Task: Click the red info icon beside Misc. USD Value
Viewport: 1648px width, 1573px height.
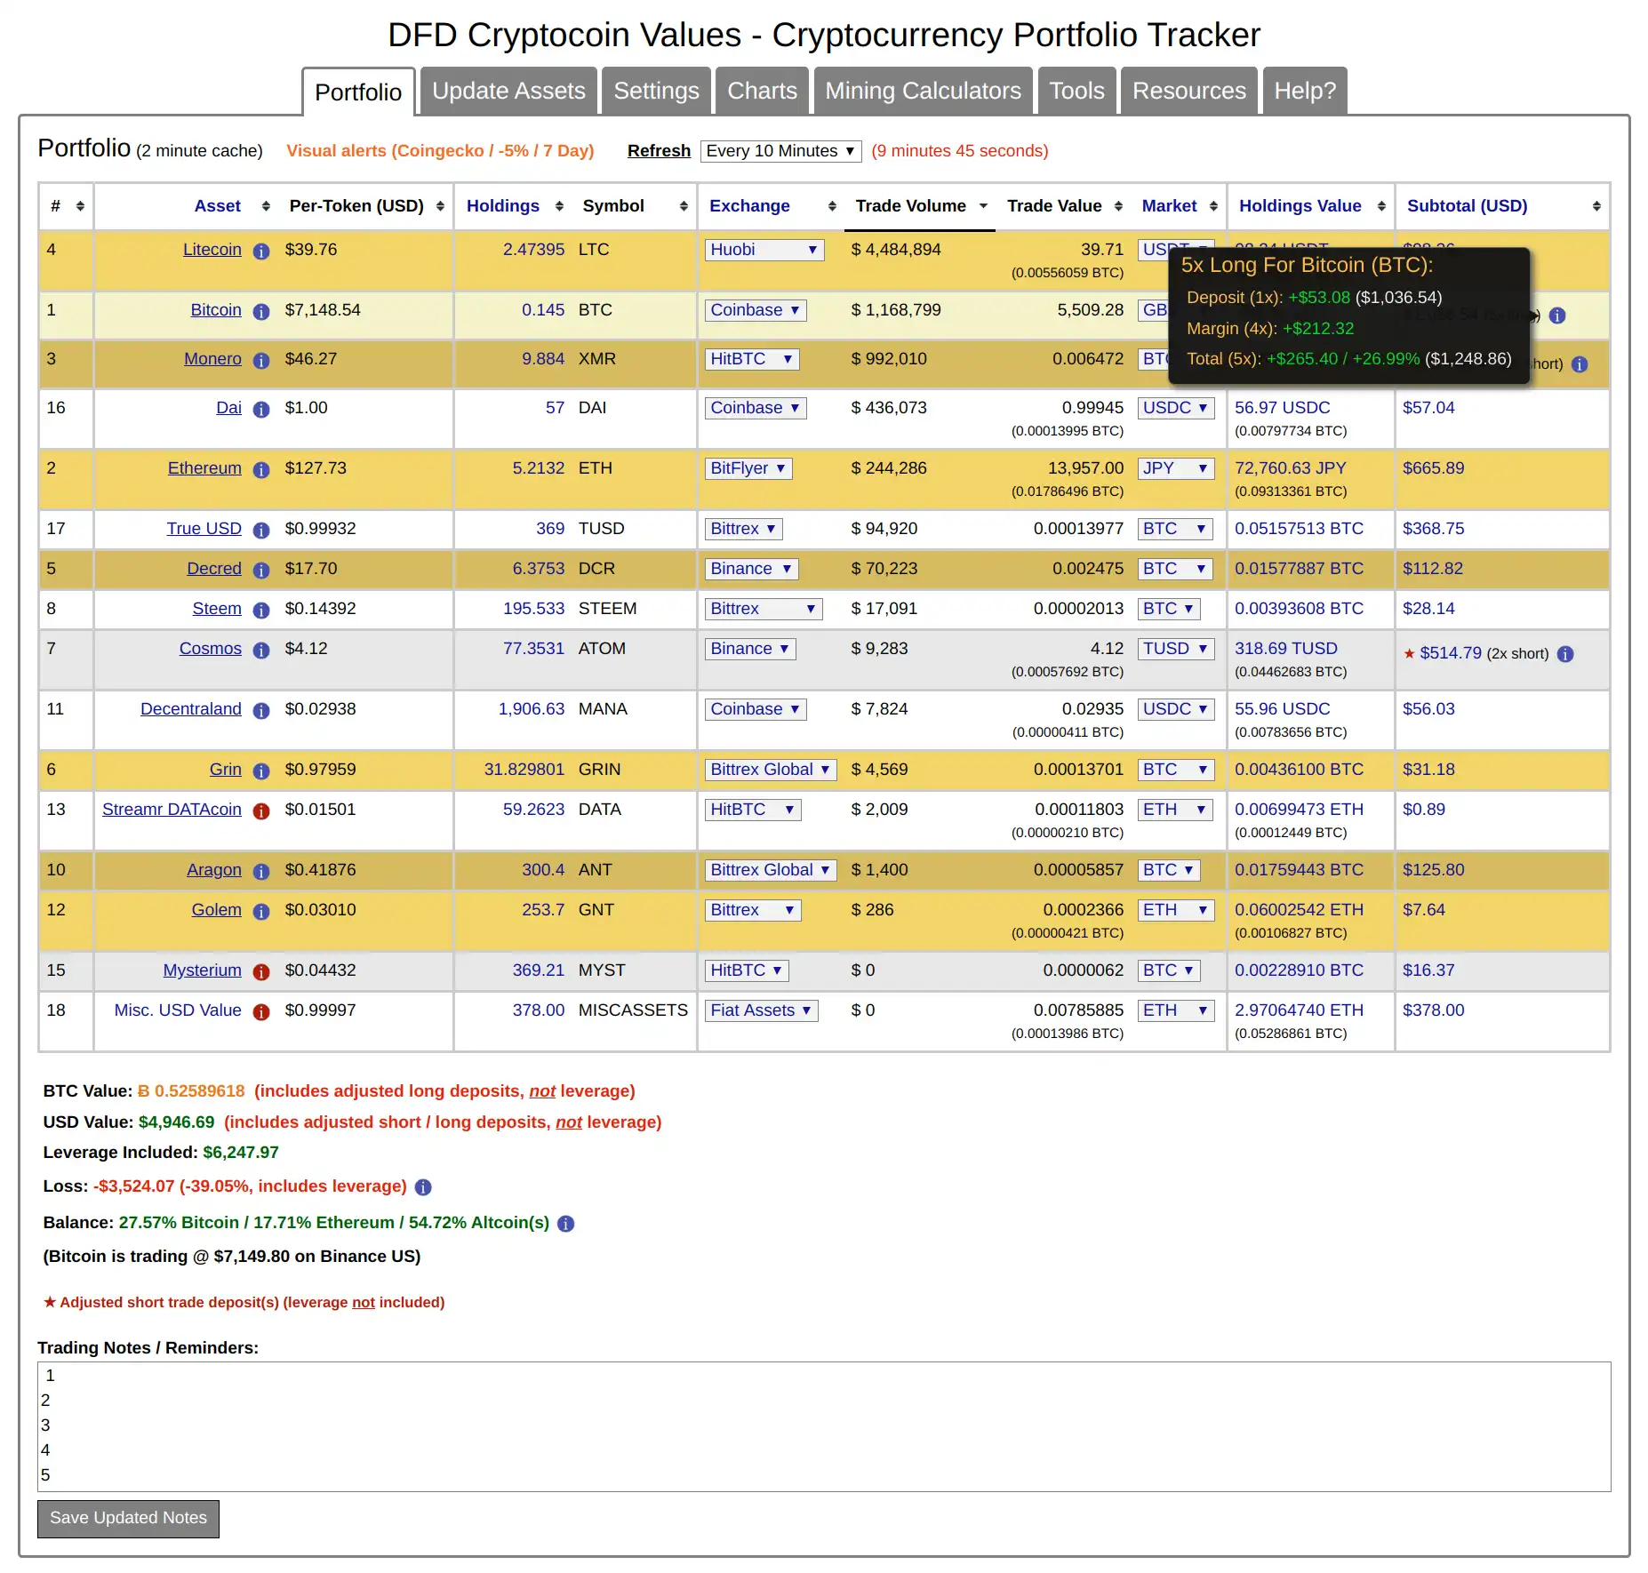Action: 261,1012
